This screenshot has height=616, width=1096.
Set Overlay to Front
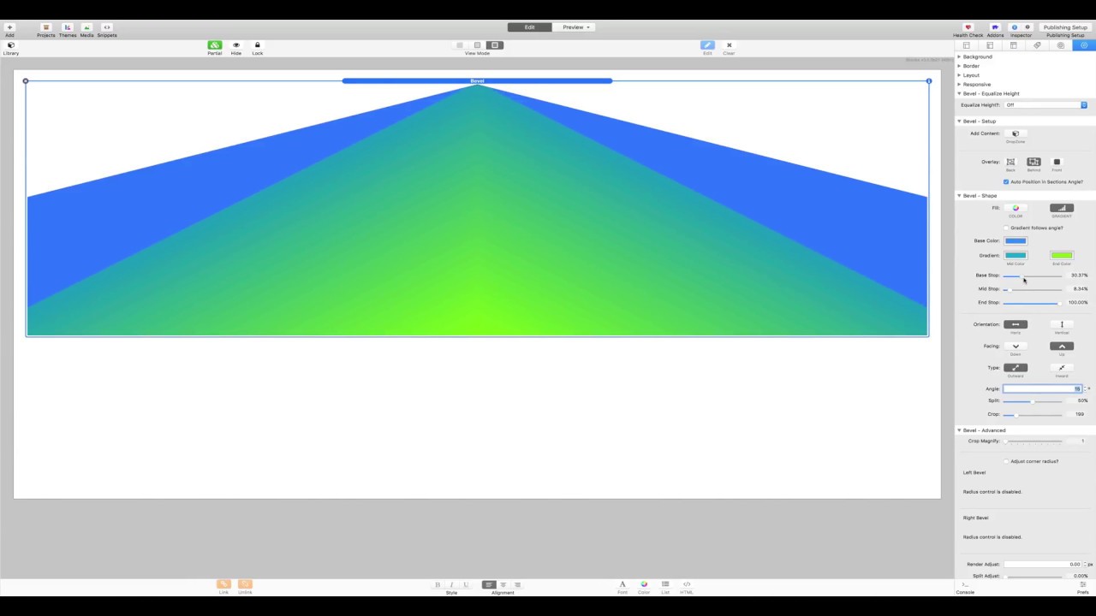click(1057, 162)
